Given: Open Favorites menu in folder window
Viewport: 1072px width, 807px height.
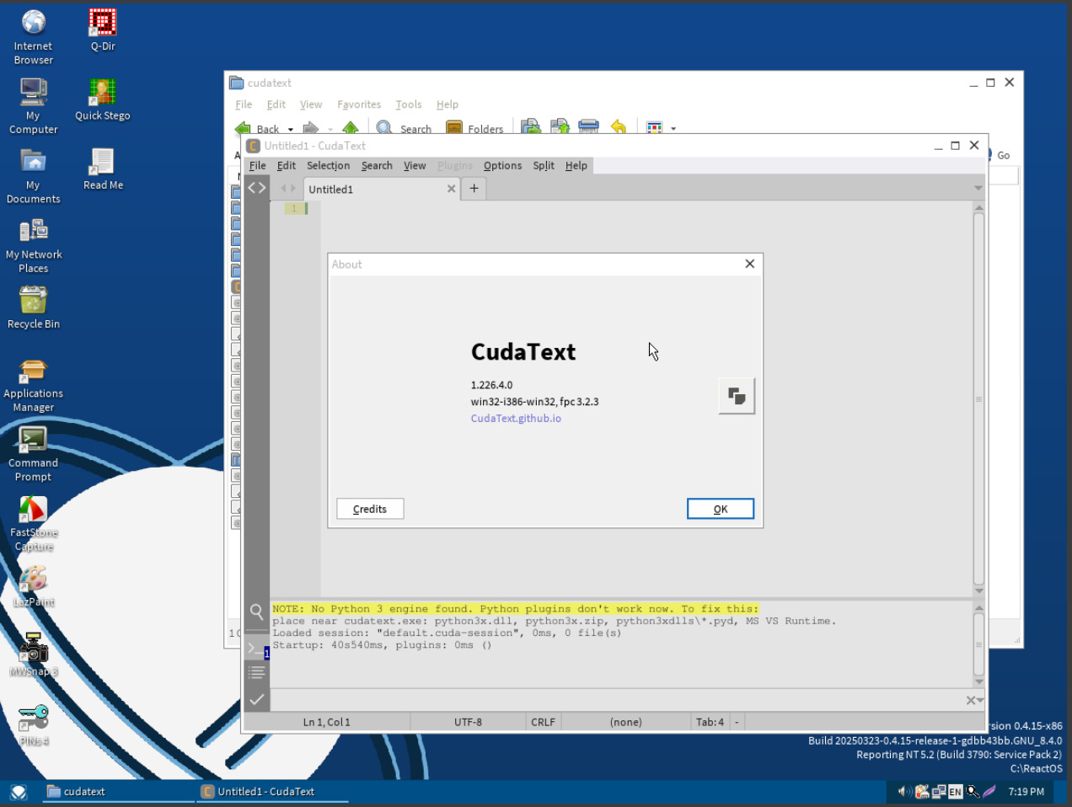Looking at the screenshot, I should point(359,104).
